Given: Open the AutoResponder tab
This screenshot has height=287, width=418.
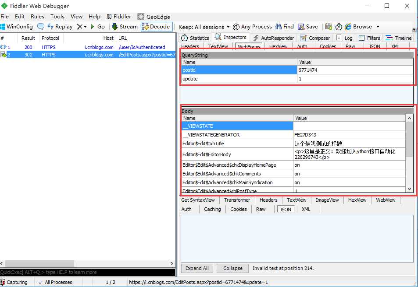Looking at the screenshot, I should click(273, 38).
